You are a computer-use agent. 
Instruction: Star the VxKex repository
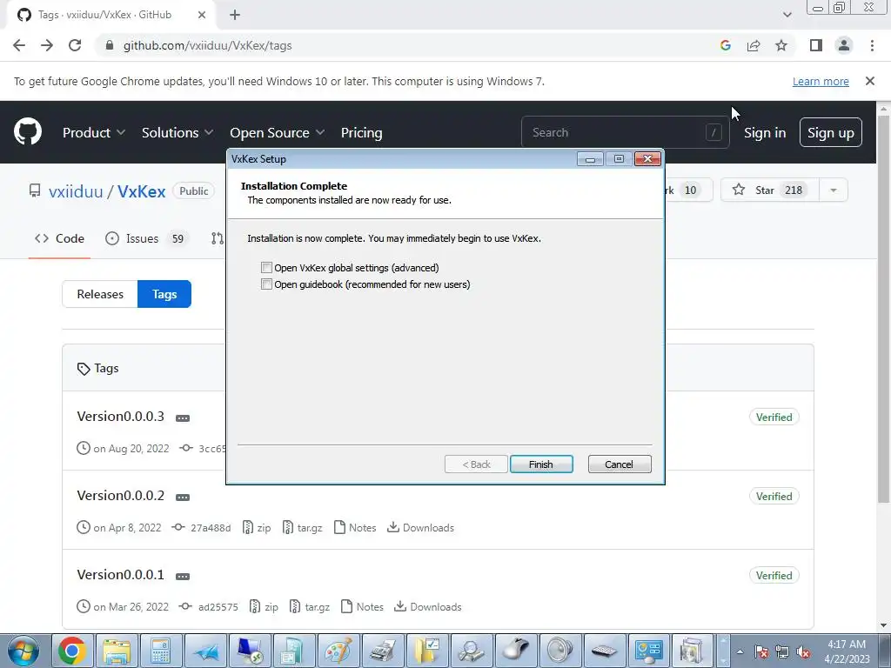coord(769,190)
